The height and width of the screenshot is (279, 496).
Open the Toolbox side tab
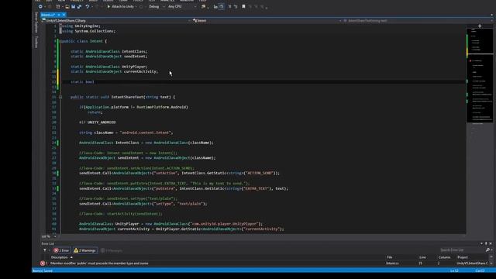pyautogui.click(x=36, y=42)
